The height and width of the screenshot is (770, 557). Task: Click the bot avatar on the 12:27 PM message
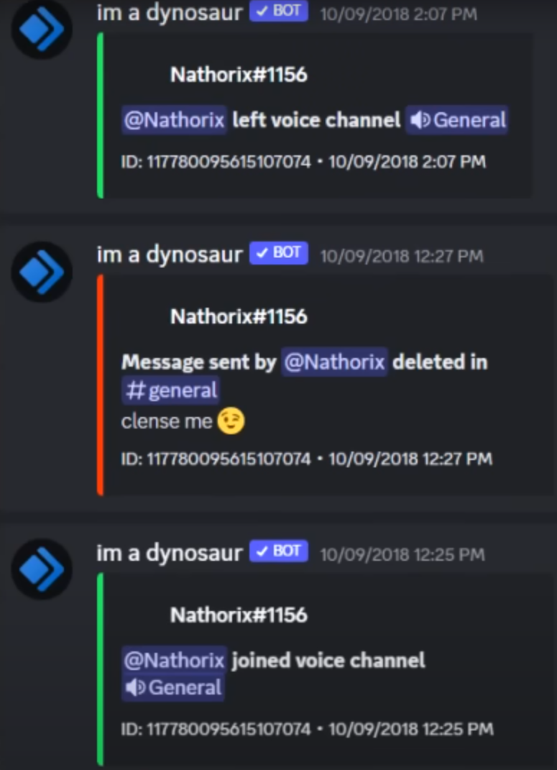[x=42, y=272]
